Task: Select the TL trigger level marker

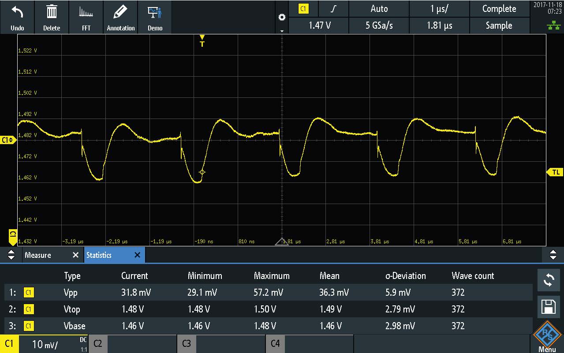Action: pyautogui.click(x=555, y=172)
